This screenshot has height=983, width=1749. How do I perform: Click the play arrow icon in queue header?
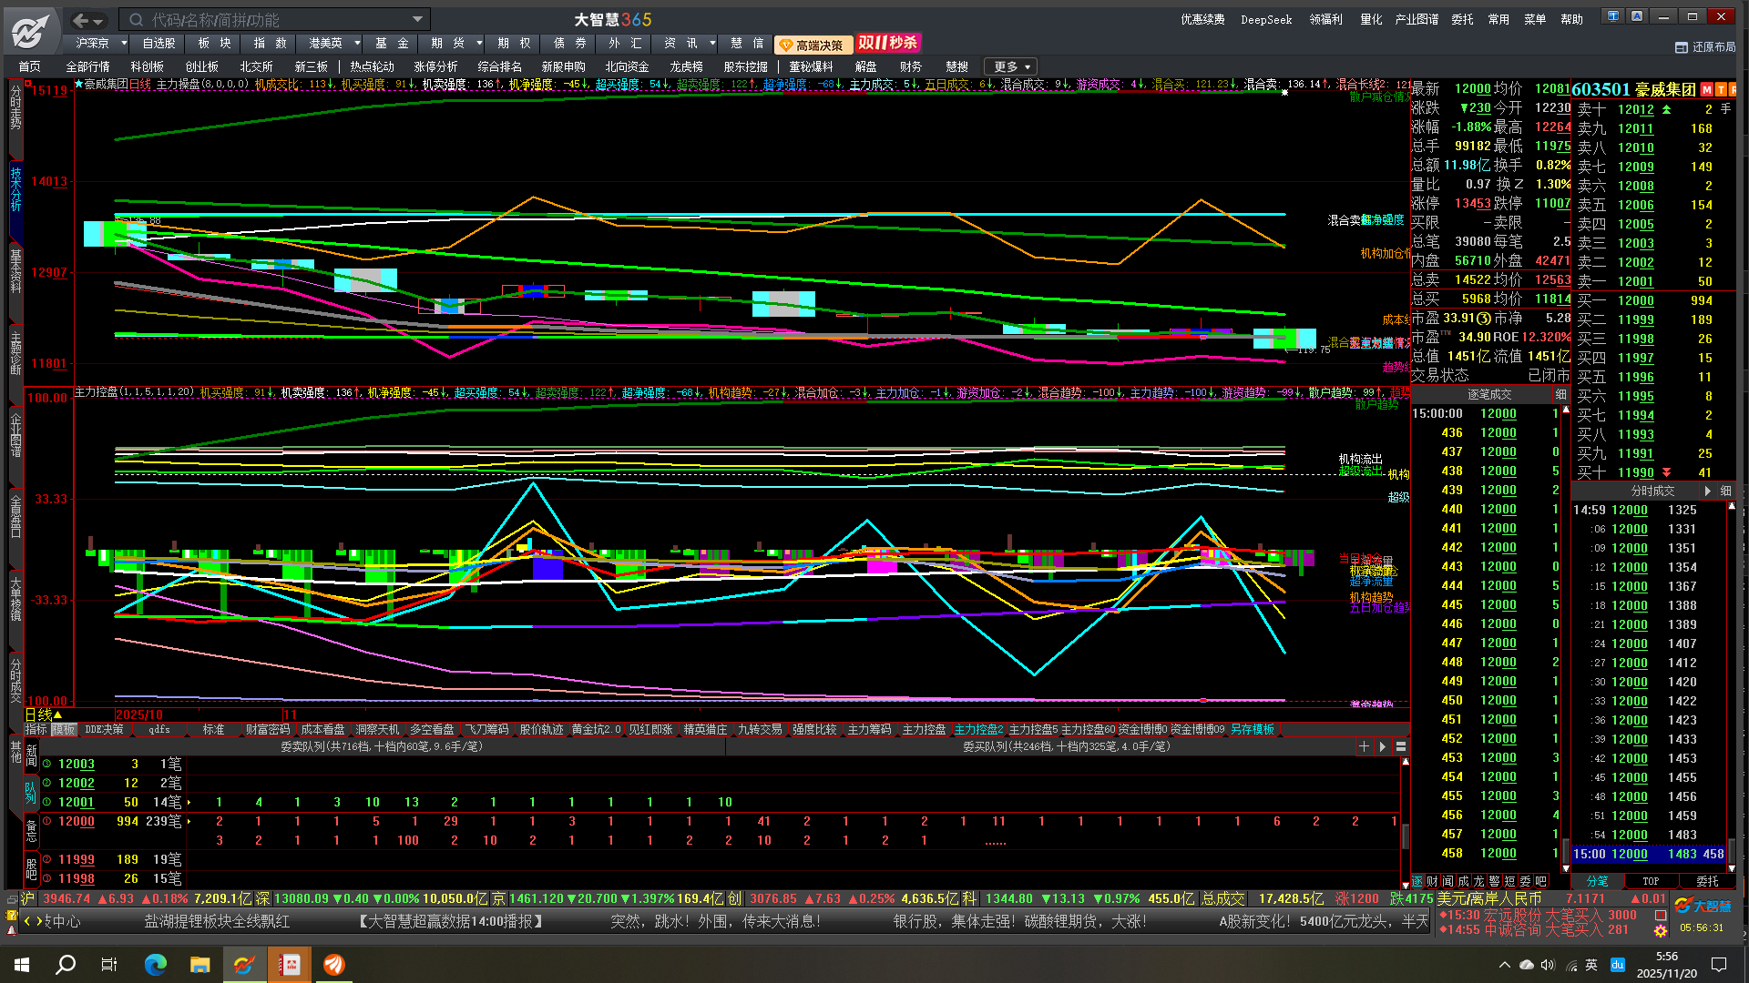tap(1383, 746)
